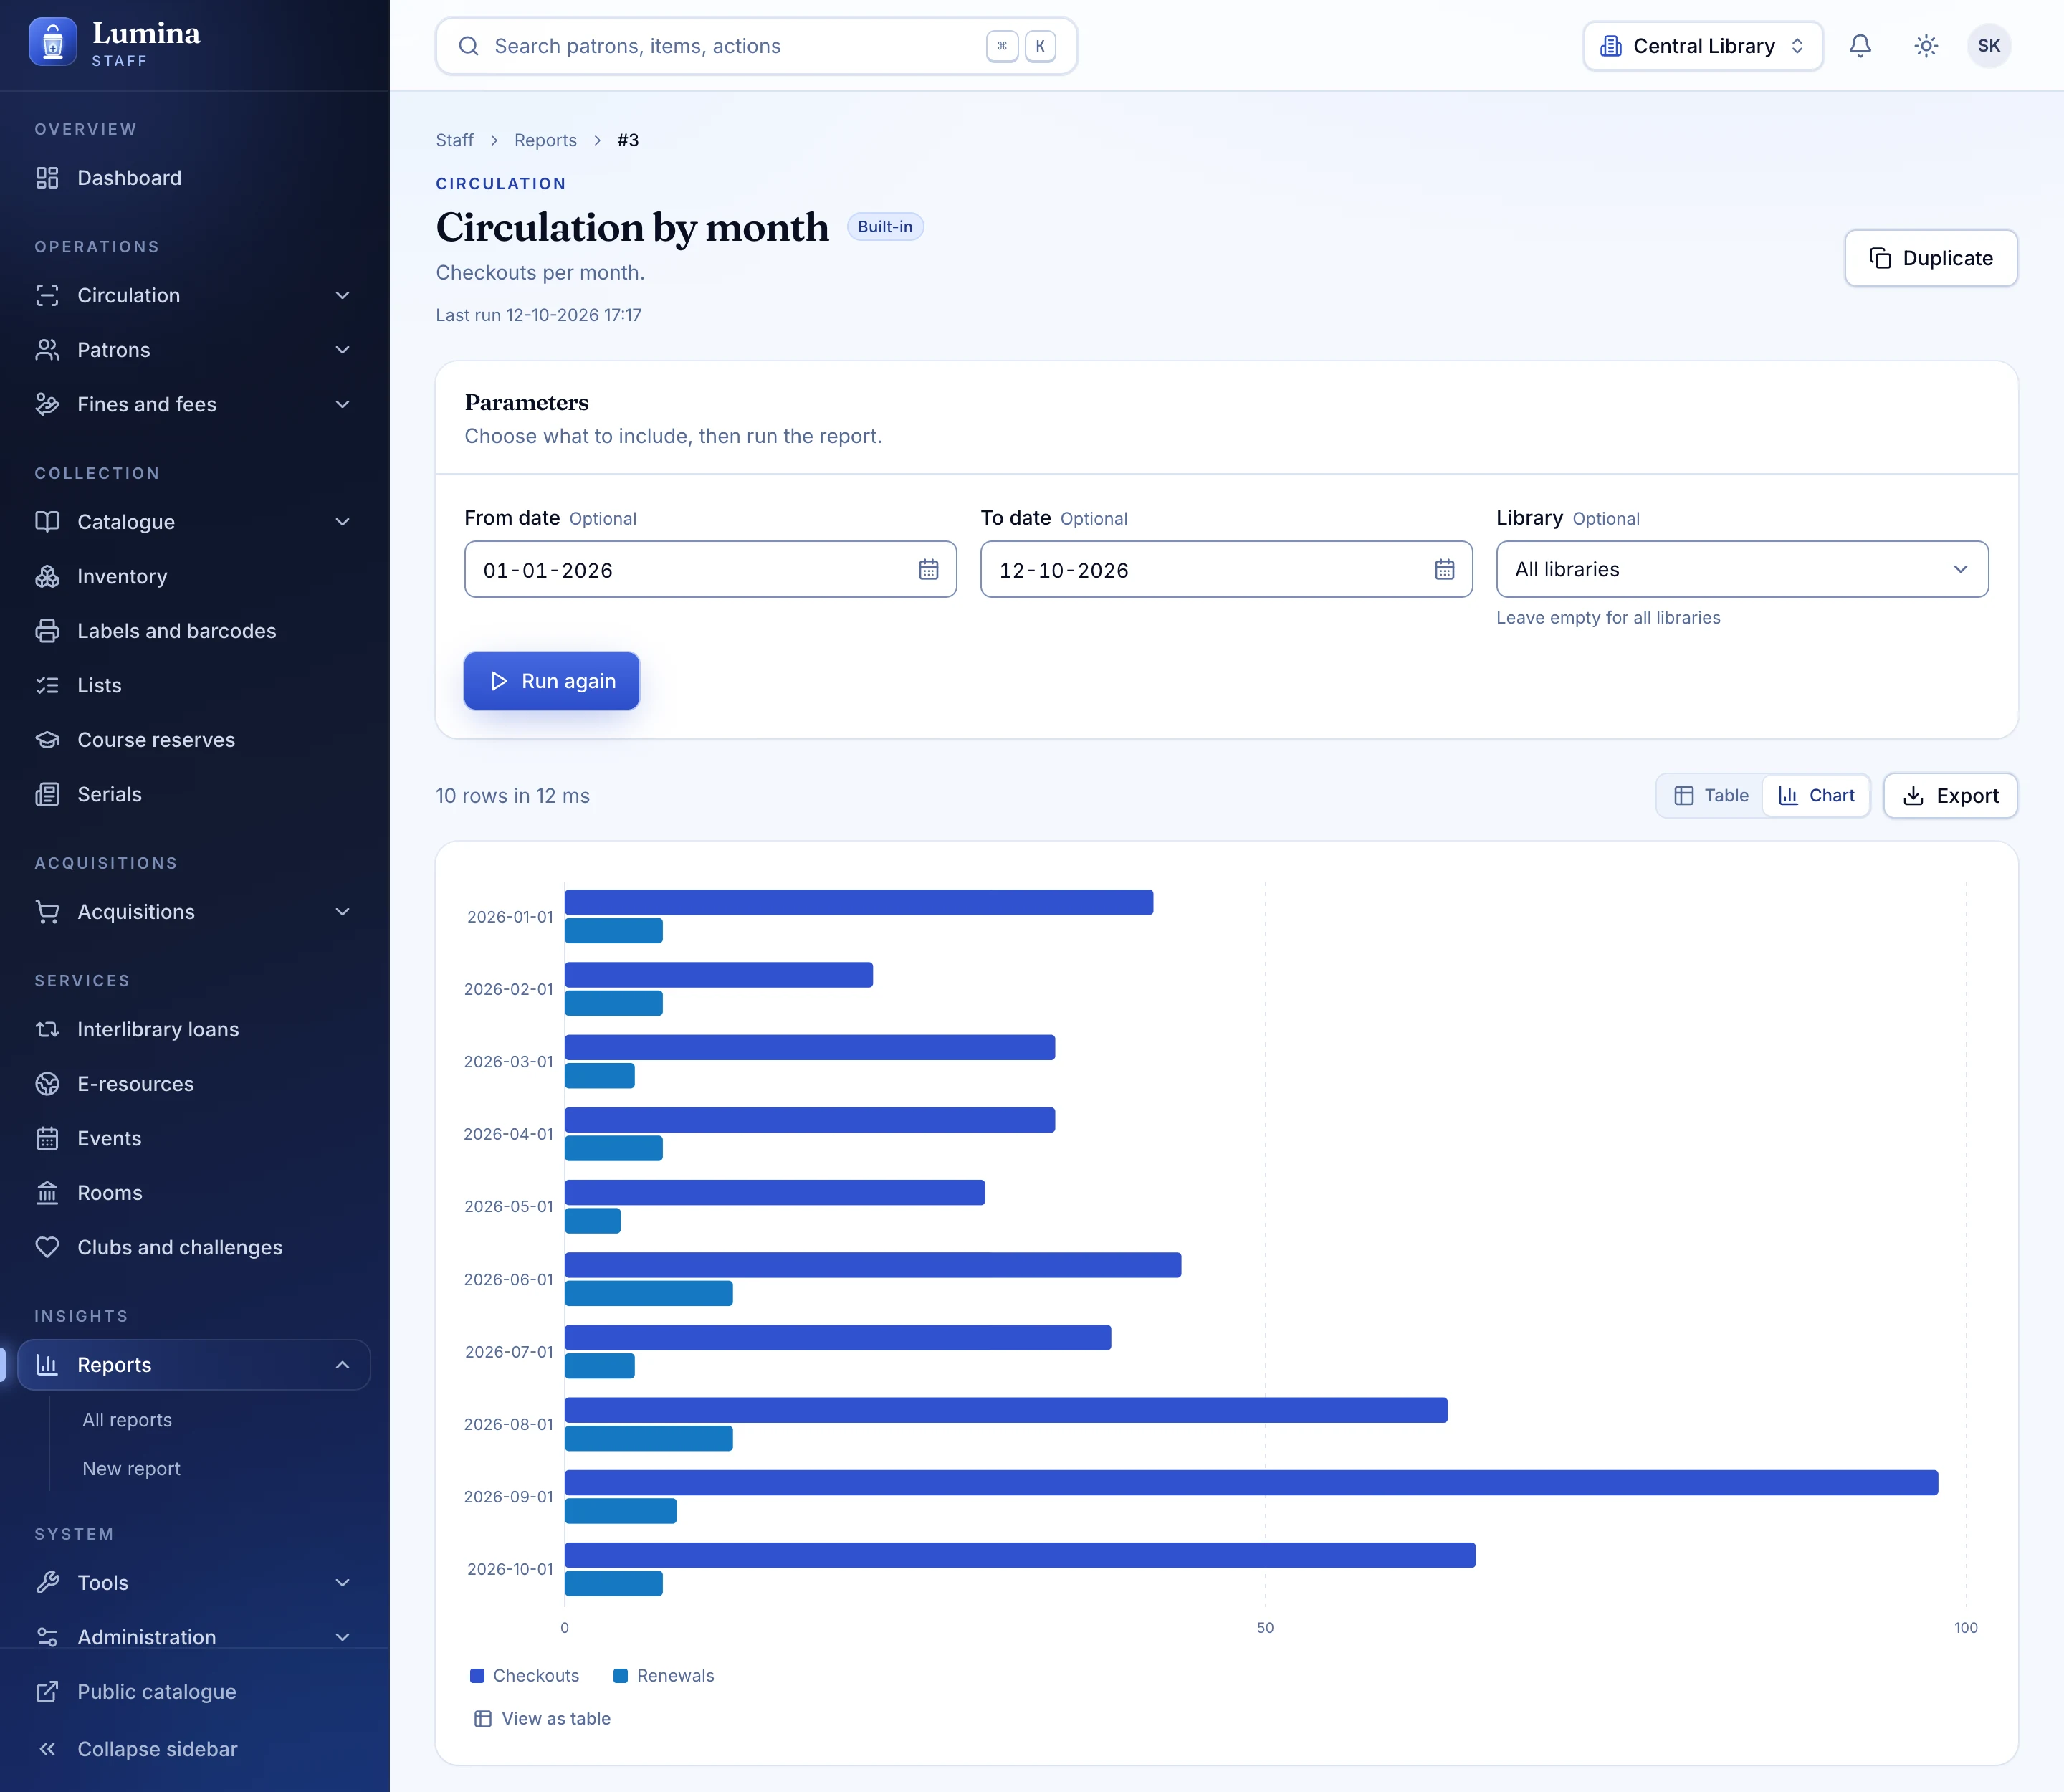Click the Export button
Viewport: 2064px width, 1792px height.
pos(1950,795)
